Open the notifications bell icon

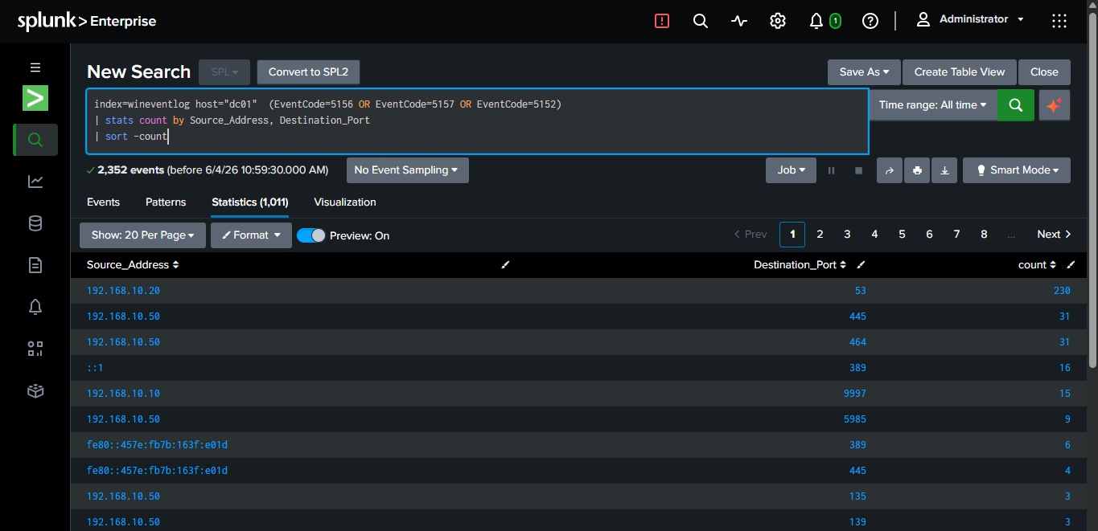click(x=816, y=21)
